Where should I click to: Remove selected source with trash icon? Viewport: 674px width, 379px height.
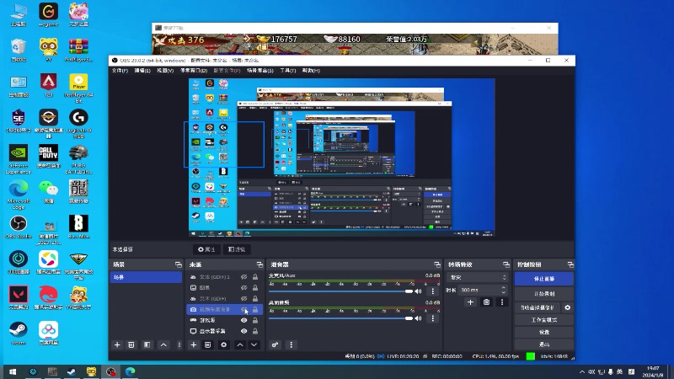click(x=207, y=344)
